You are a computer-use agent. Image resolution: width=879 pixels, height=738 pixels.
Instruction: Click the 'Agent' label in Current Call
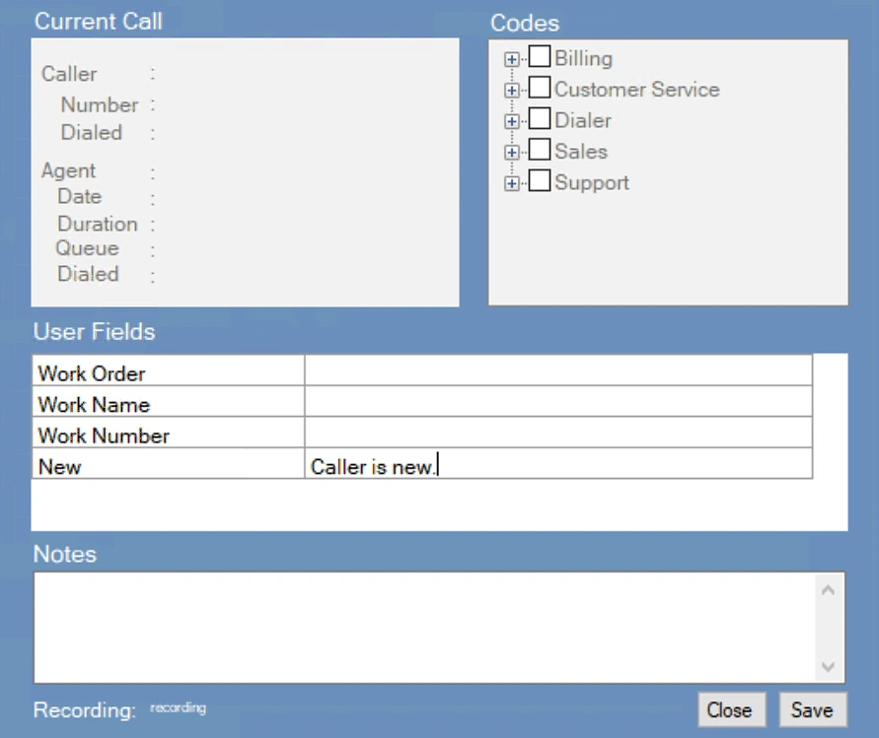pos(68,170)
